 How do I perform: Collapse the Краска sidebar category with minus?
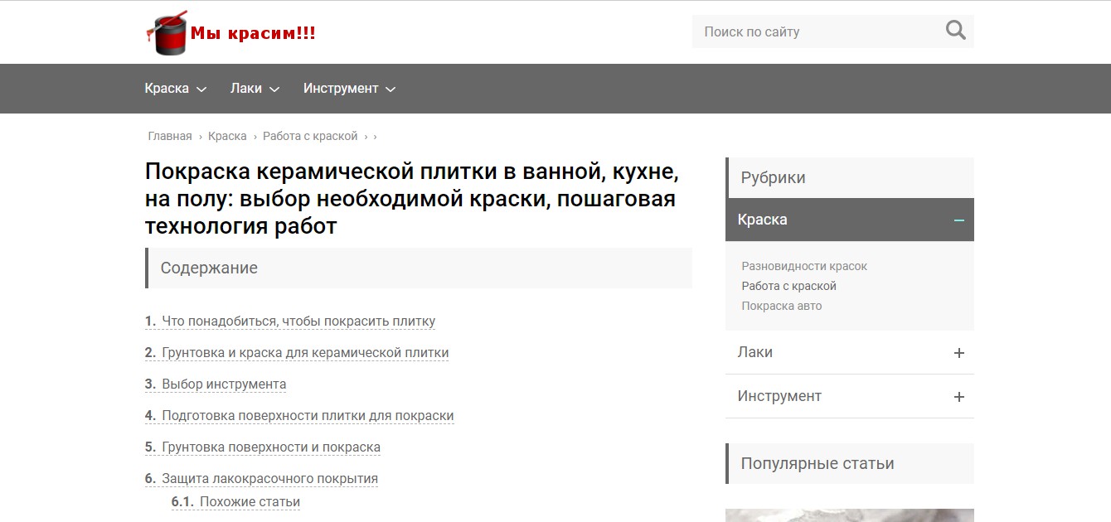pyautogui.click(x=959, y=220)
